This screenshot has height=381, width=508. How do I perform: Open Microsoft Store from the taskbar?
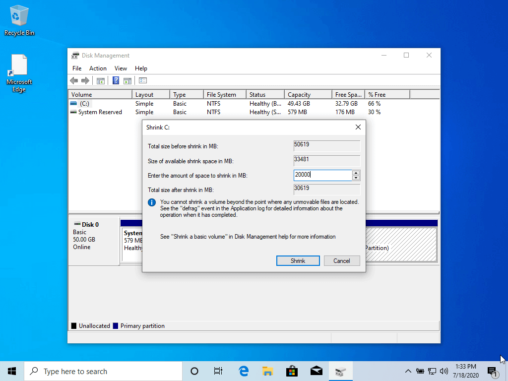click(x=292, y=371)
